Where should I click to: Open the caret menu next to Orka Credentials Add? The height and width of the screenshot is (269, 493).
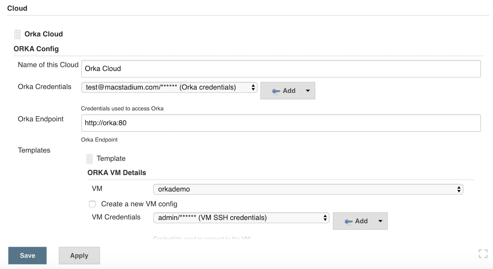pos(308,90)
